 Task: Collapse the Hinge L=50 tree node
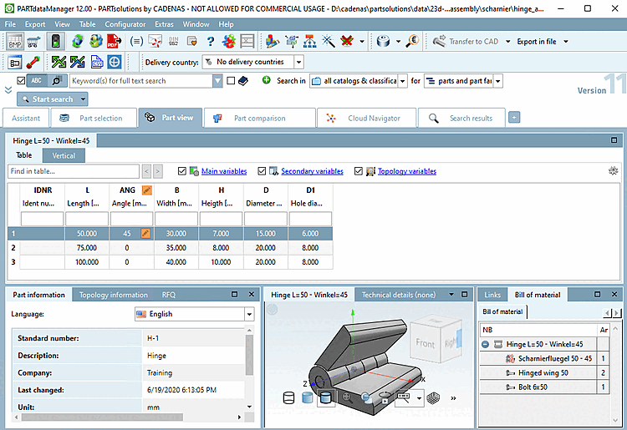(485, 345)
